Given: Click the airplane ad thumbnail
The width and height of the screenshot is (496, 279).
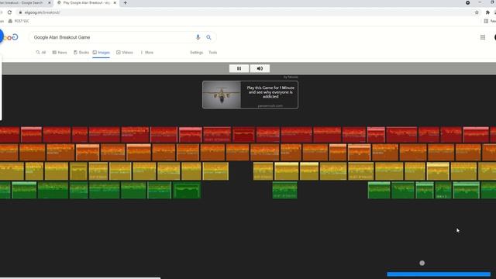Looking at the screenshot, I should point(222,95).
